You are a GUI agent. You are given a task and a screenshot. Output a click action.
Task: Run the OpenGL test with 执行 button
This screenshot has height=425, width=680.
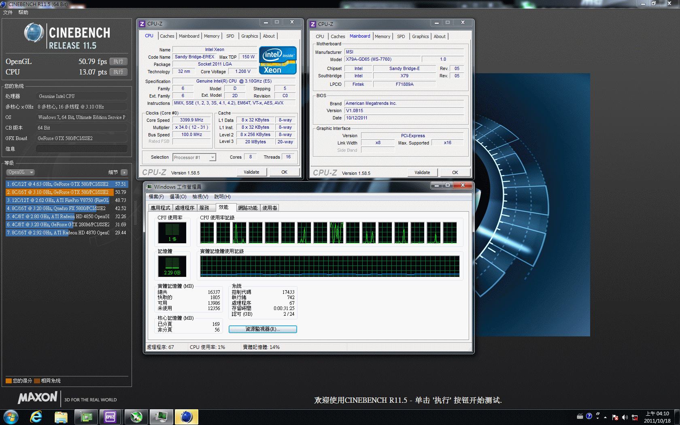[x=118, y=62]
